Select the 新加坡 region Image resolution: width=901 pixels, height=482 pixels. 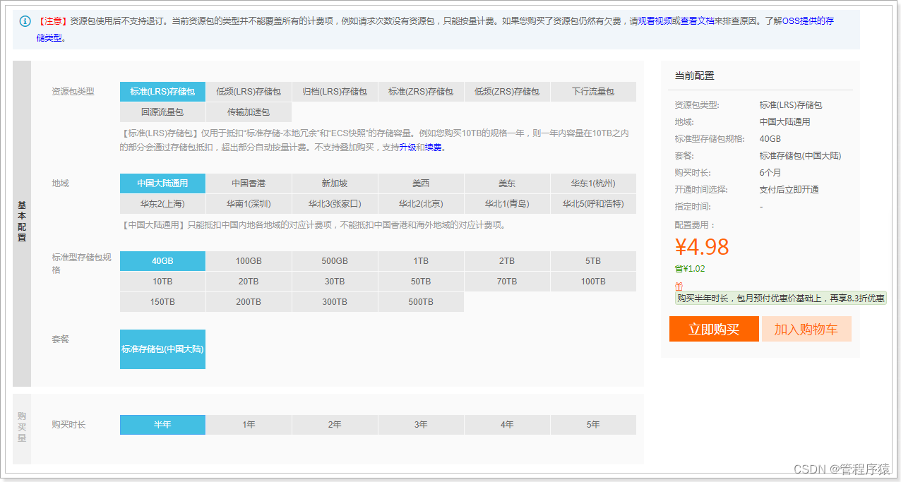[x=334, y=183]
